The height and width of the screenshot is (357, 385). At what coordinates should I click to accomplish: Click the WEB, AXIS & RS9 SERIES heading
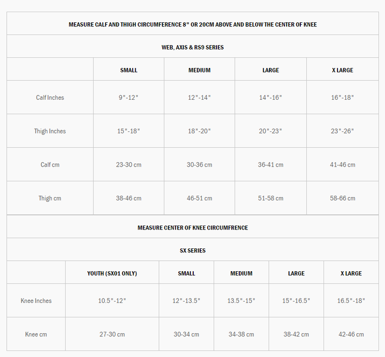coord(192,48)
